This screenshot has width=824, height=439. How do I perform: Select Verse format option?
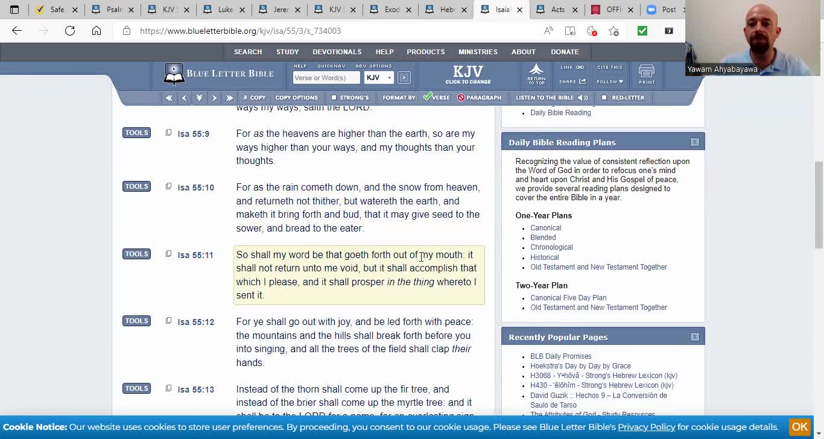pyautogui.click(x=437, y=98)
